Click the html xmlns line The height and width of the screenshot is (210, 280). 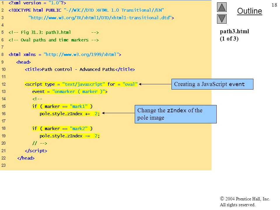pyautogui.click(x=65, y=55)
